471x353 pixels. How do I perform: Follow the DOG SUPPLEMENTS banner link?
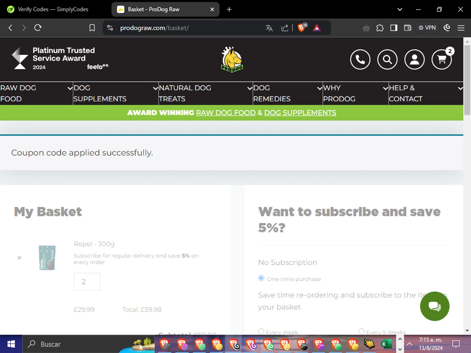(x=300, y=113)
